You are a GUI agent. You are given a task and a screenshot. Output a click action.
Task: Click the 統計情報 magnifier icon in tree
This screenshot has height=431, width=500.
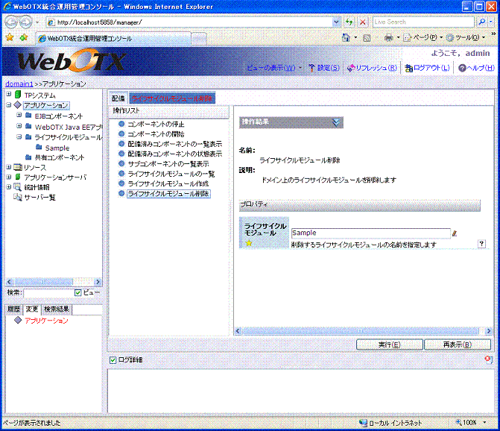(18, 187)
